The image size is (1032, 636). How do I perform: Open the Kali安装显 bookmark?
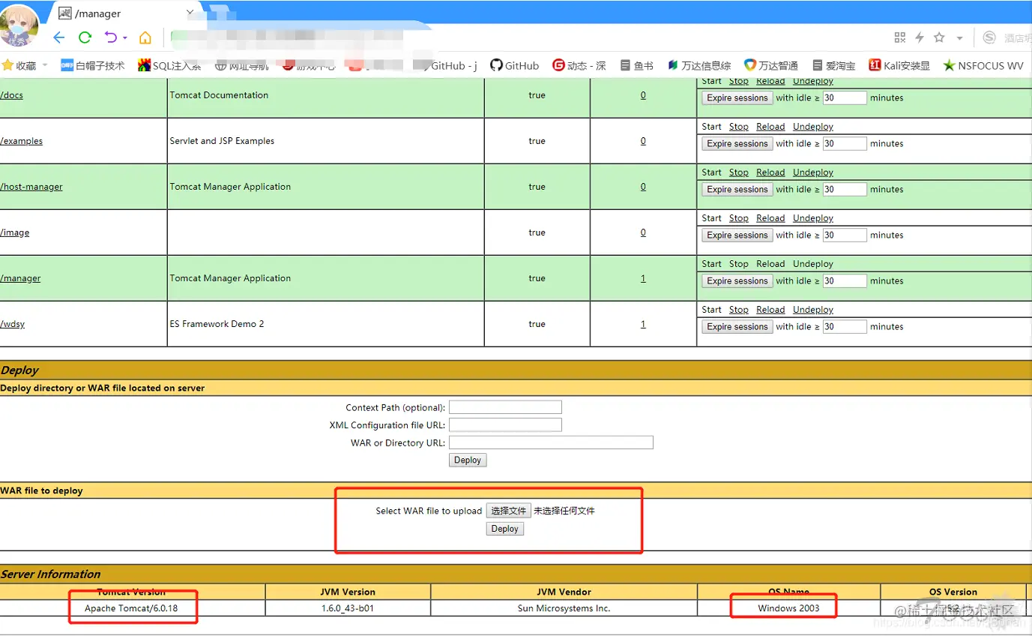point(899,65)
